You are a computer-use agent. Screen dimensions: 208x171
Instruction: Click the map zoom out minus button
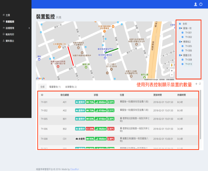[172, 75]
